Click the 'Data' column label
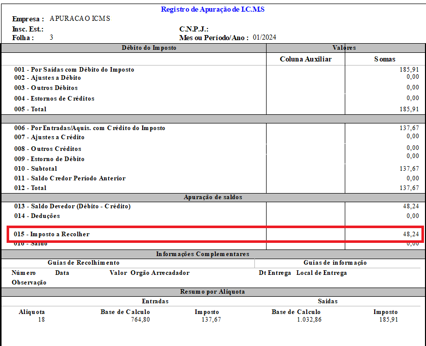Image resolution: width=426 pixels, height=346 pixels. tap(62, 273)
